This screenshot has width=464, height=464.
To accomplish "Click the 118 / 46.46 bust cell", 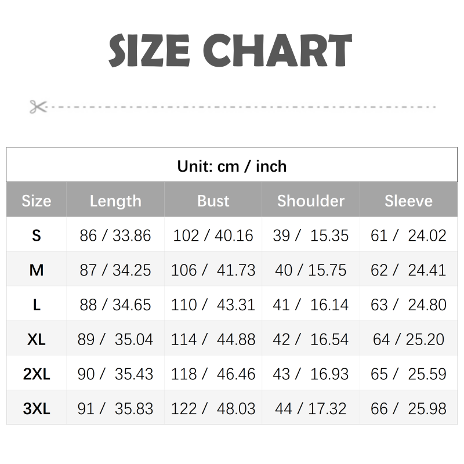I will pyautogui.click(x=213, y=374).
